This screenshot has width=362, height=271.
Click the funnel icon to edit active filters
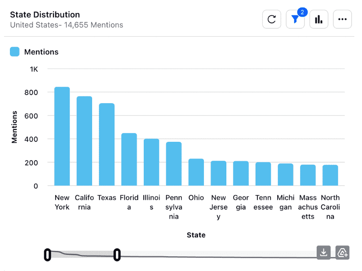coord(294,20)
